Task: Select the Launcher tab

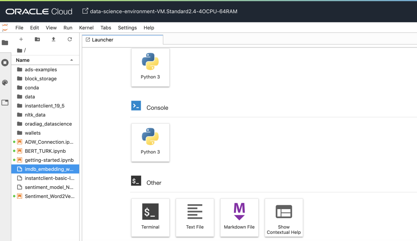Action: (x=103, y=40)
